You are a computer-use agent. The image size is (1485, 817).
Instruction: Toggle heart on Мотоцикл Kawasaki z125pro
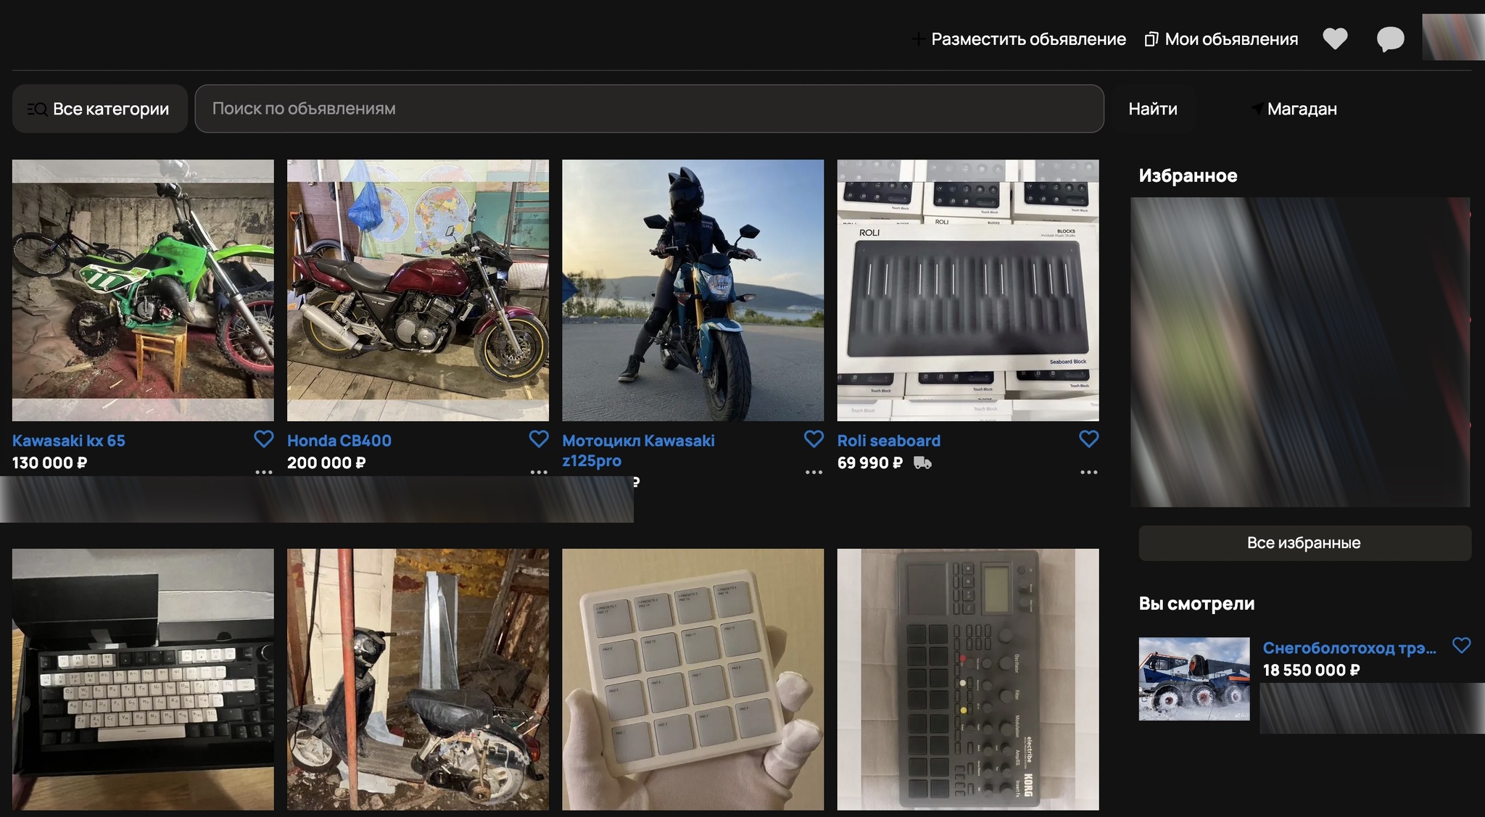pyautogui.click(x=814, y=439)
